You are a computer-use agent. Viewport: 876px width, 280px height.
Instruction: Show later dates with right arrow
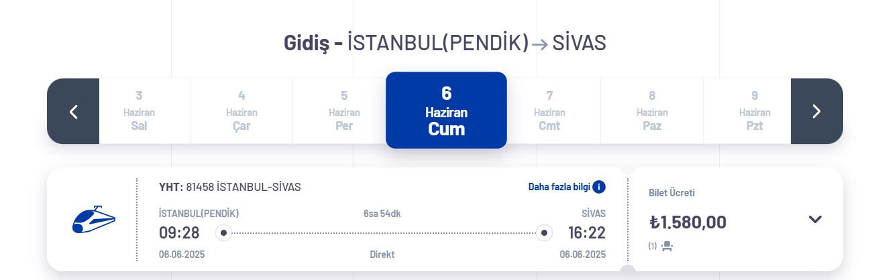tap(816, 111)
